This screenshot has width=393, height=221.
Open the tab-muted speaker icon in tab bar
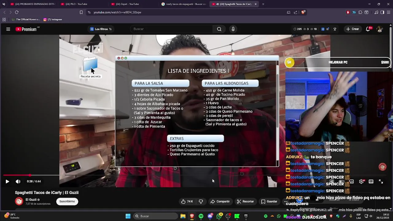pos(4,4)
